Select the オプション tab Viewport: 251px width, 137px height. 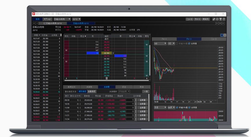tap(48, 19)
